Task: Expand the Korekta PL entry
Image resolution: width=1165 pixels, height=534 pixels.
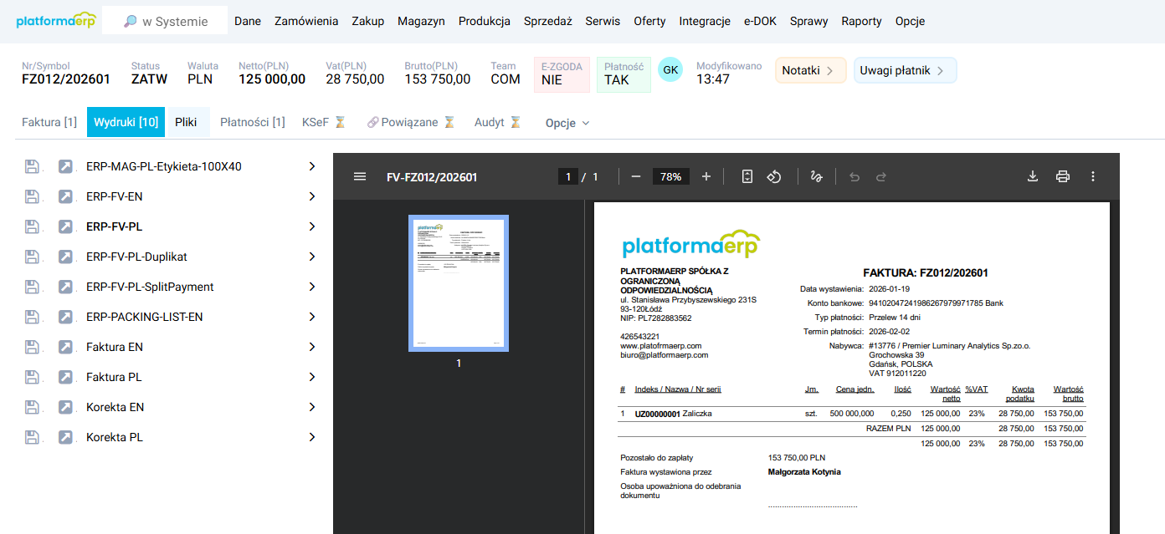Action: pyautogui.click(x=312, y=437)
